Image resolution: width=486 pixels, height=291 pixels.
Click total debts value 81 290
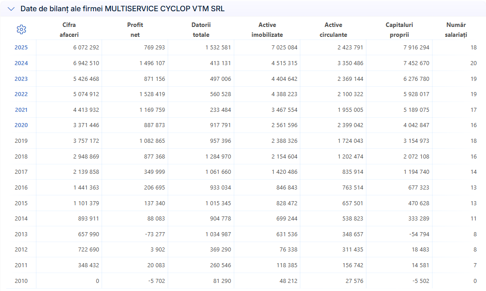click(222, 281)
